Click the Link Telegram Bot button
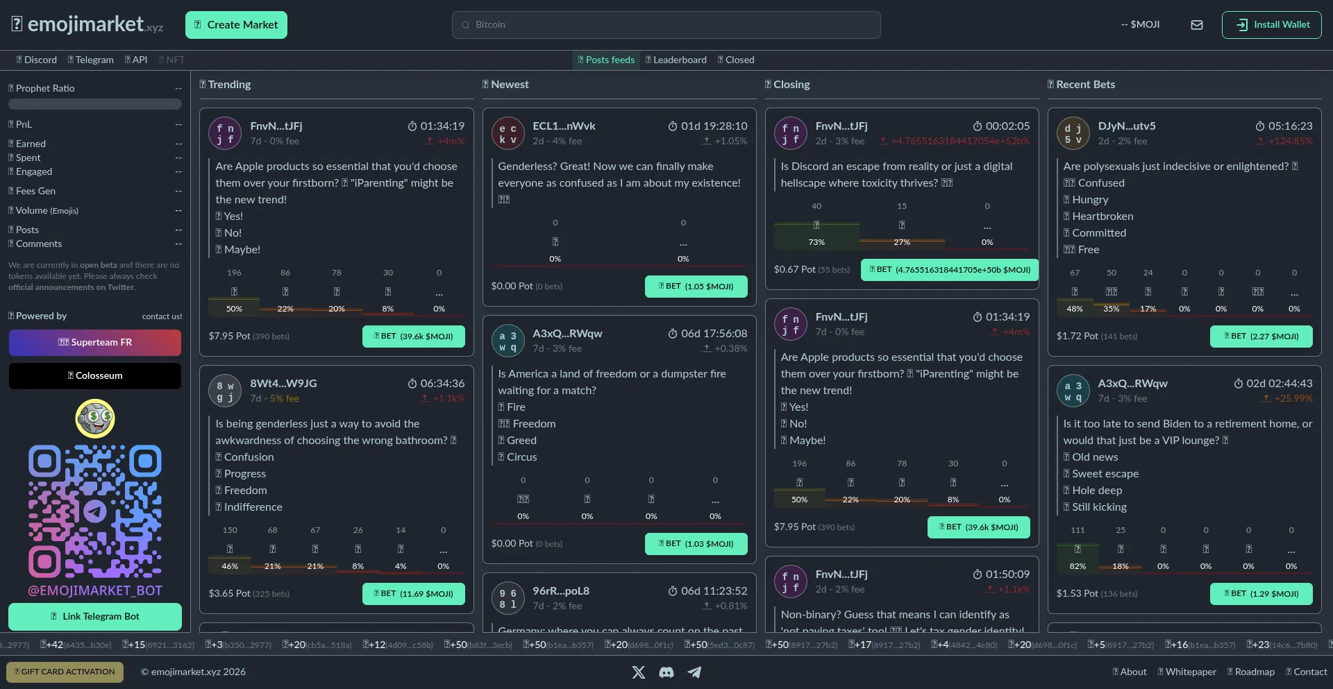The height and width of the screenshot is (689, 1333). click(95, 616)
